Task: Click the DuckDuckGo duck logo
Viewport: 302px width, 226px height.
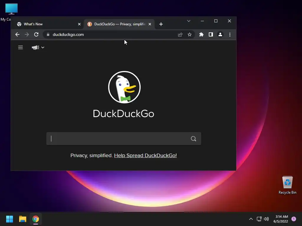Action: coord(124,87)
